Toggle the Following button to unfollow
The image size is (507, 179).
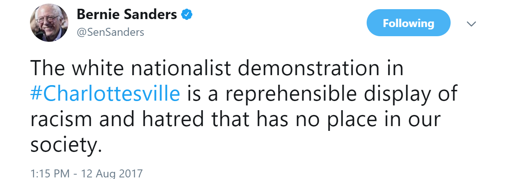point(408,23)
